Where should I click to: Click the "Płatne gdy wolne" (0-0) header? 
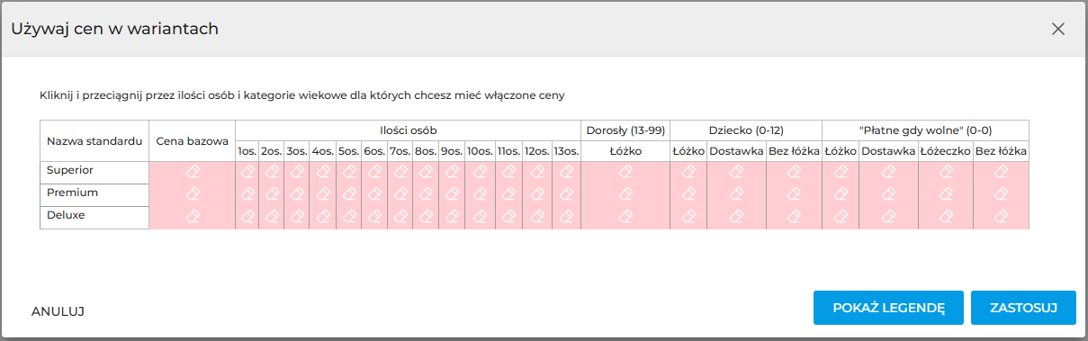pyautogui.click(x=925, y=130)
